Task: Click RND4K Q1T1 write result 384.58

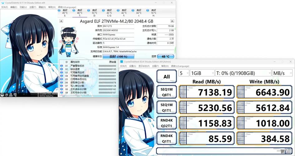Action: [x=264, y=138]
